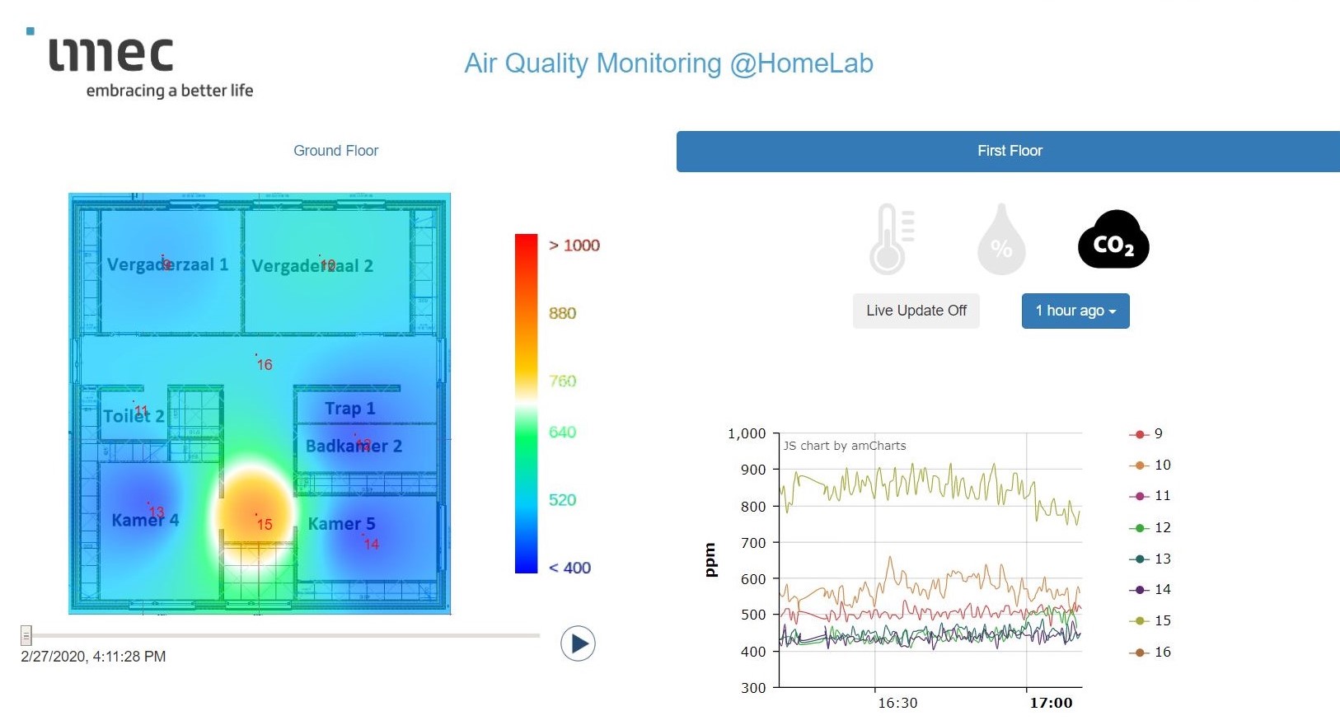Switch to the First Floor tab
Screen dimensions: 1340x725
point(1009,151)
